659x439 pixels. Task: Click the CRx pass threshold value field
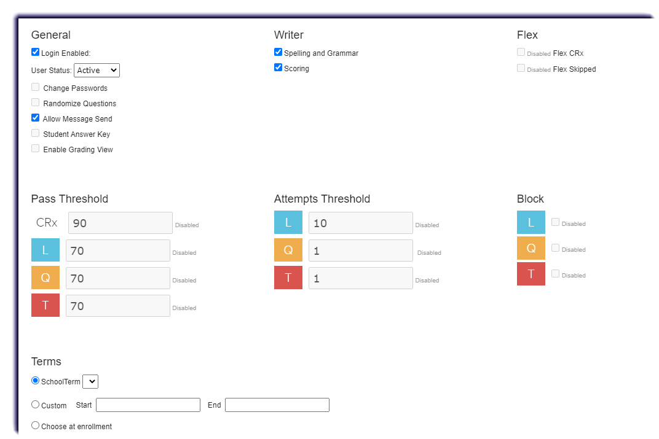click(120, 222)
